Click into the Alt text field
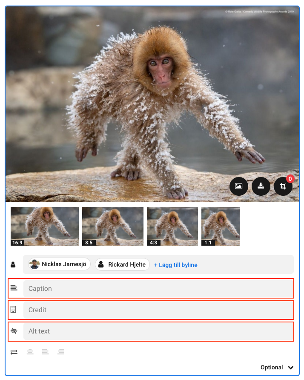This screenshot has width=304, height=380. 158,331
